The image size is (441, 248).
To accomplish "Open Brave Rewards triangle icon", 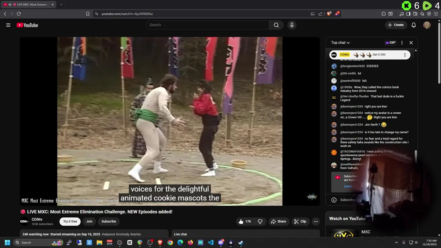I will (337, 14).
